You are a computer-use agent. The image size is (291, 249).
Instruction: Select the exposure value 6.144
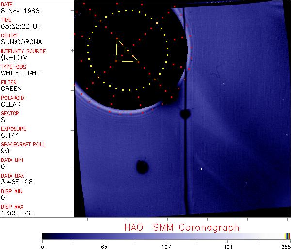10,135
